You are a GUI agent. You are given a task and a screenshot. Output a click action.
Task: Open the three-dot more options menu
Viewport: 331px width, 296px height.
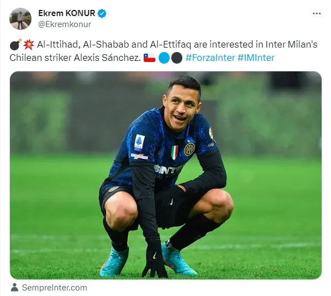pos(317,13)
